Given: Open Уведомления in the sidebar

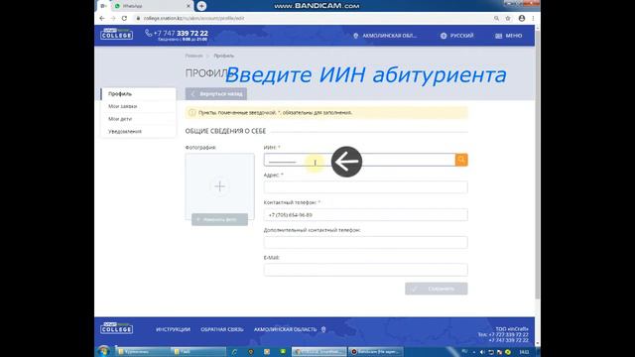Looking at the screenshot, I should coord(138,132).
